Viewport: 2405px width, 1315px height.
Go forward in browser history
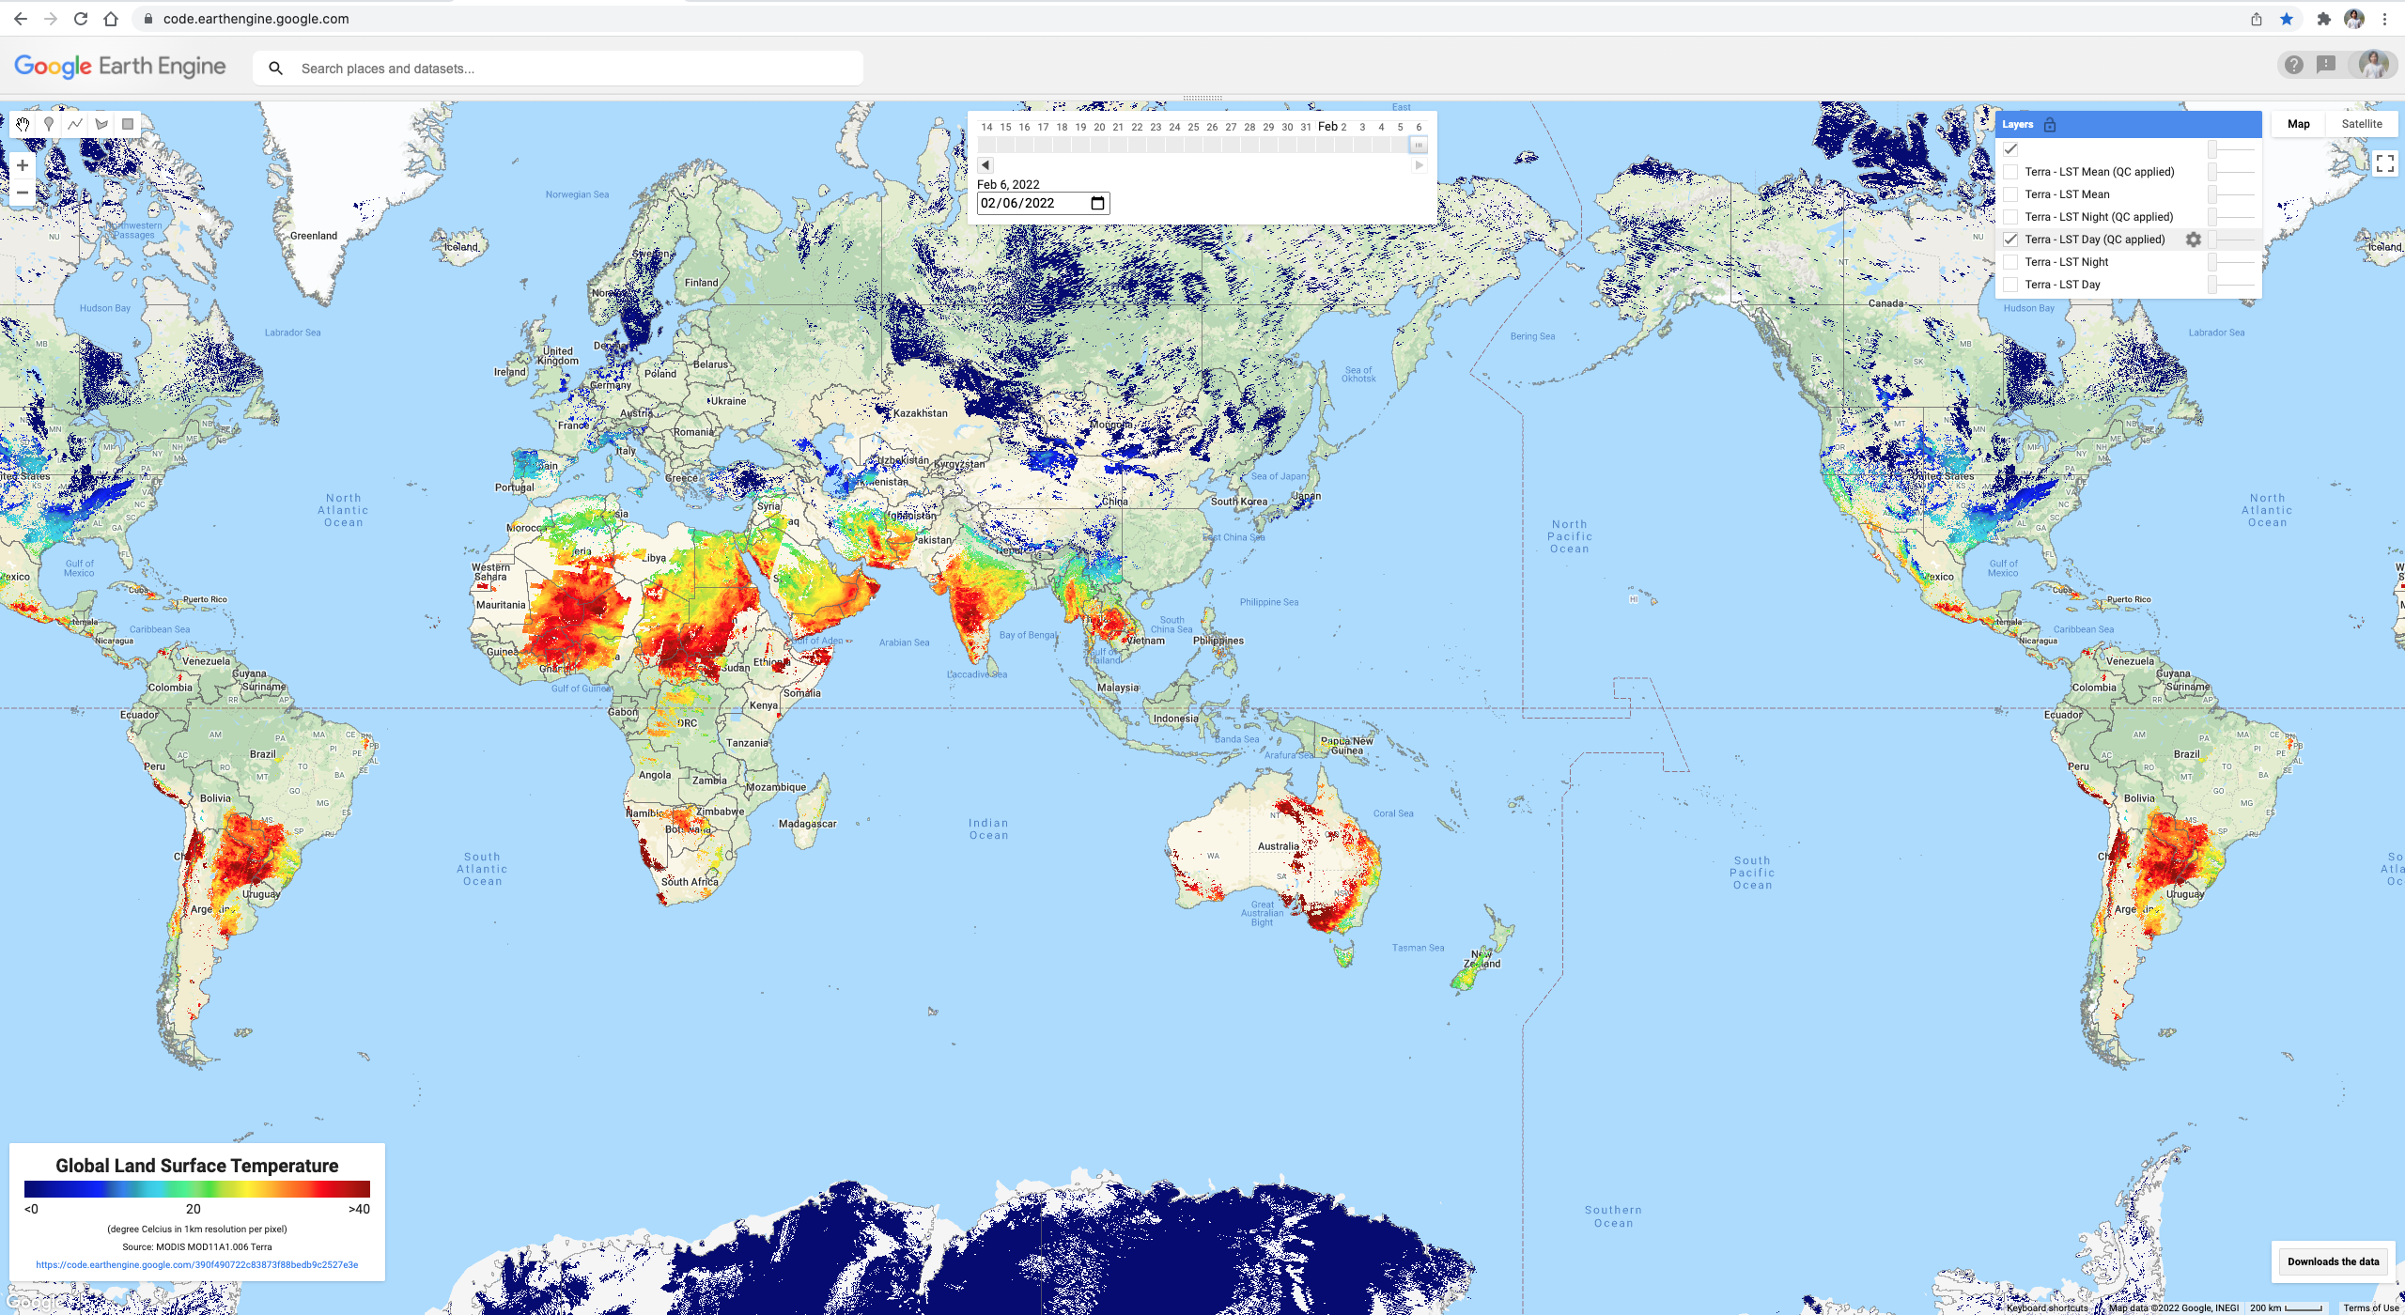pyautogui.click(x=51, y=19)
